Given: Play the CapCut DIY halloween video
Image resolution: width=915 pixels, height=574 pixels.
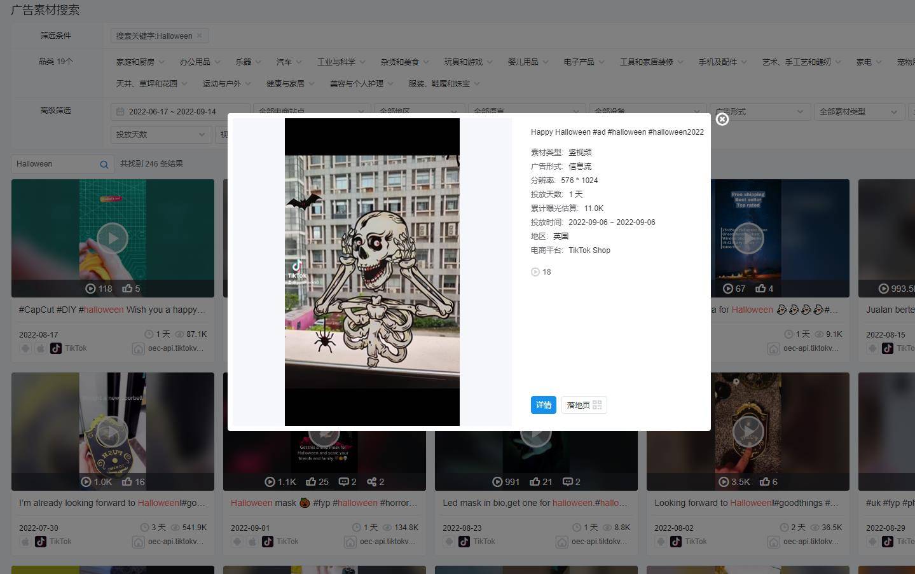Looking at the screenshot, I should click(x=113, y=238).
